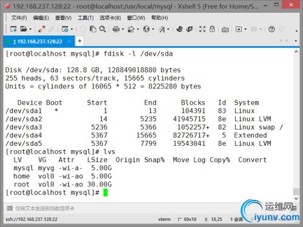Click the /dev/sda3 row
Image resolution: width=303 pixels, height=227 pixels.
(x=144, y=127)
